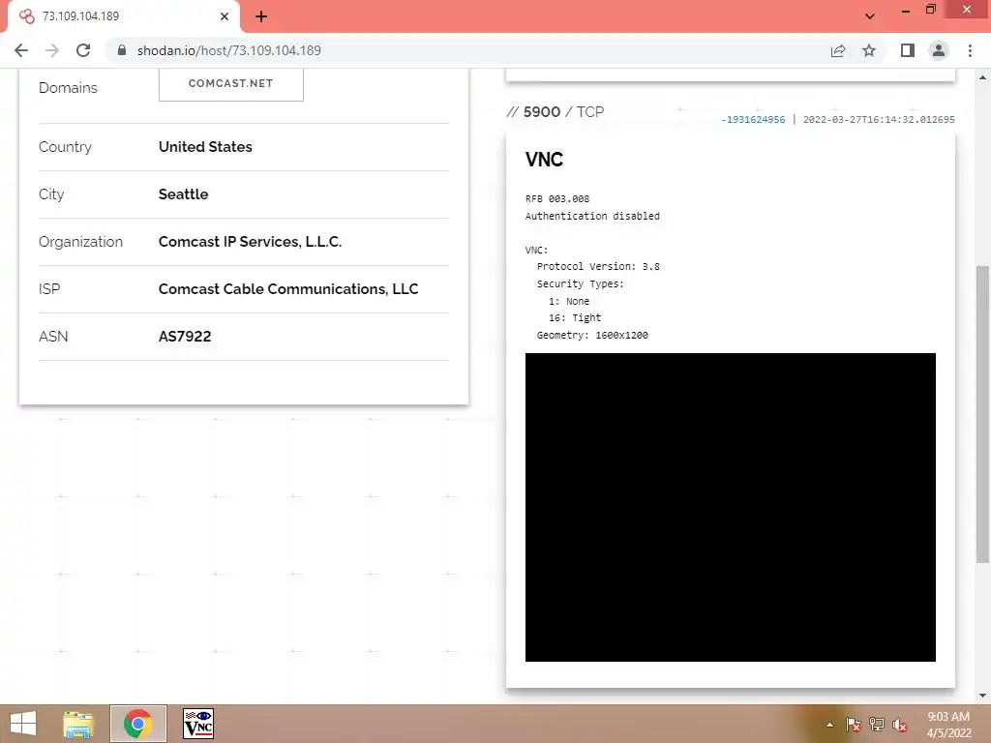Select 'Authentication disabled' banner text
Viewport: 991px width, 743px height.
click(592, 216)
